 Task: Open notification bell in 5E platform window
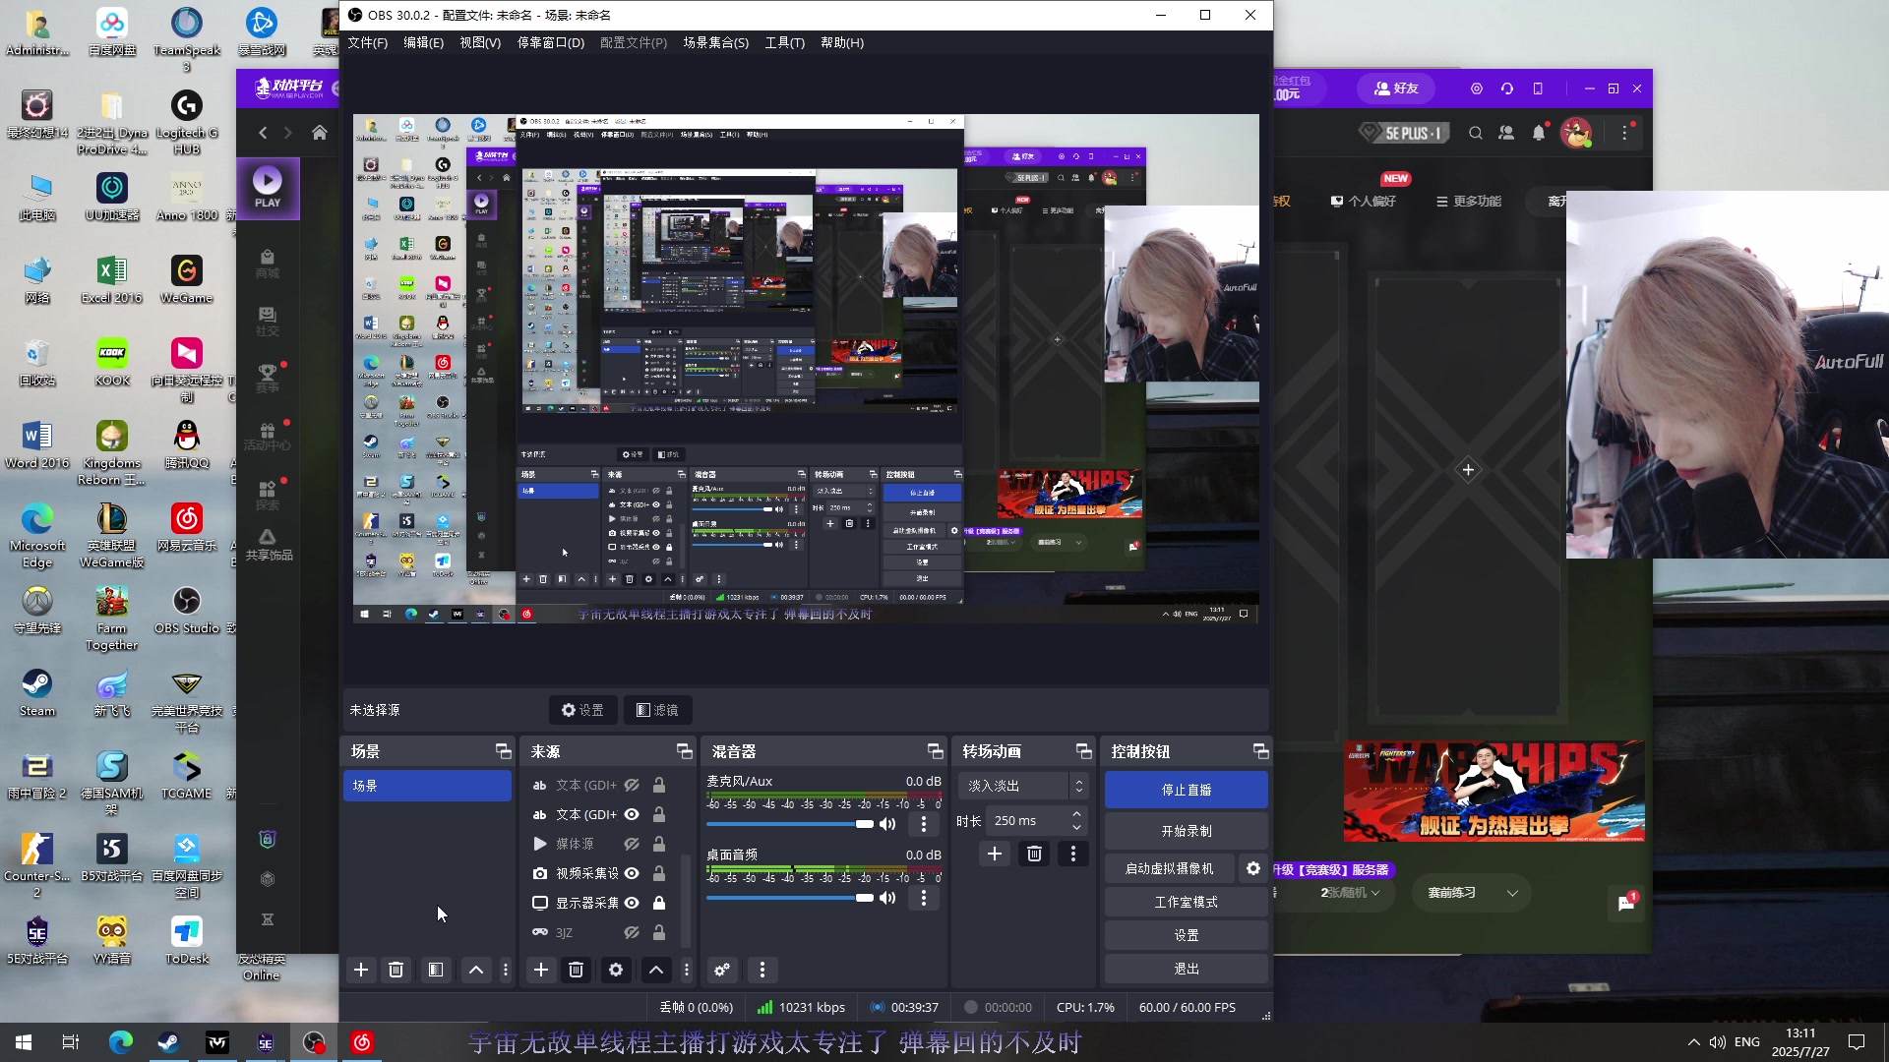point(1540,133)
